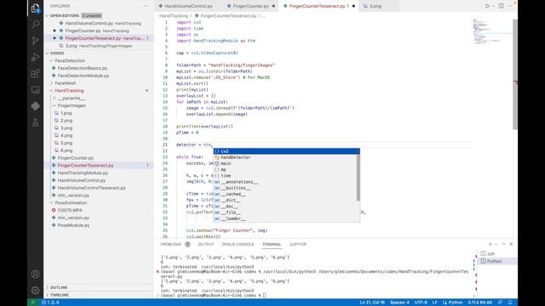Open HandVolumeControlTesseract.py in explorer

(99, 188)
